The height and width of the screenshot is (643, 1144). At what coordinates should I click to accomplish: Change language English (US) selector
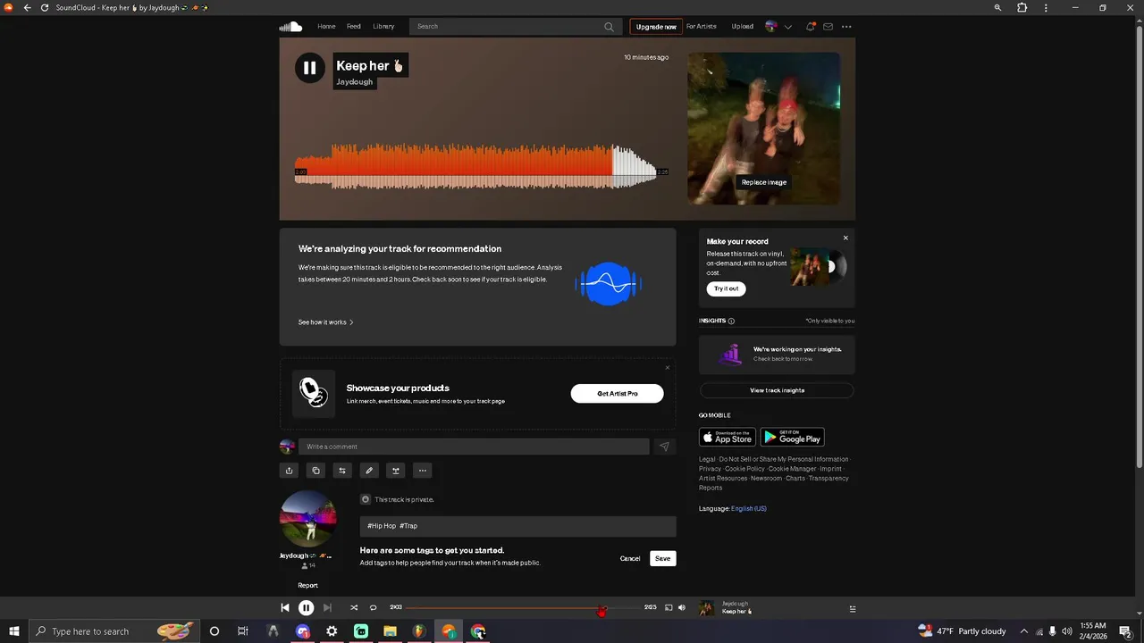(749, 509)
